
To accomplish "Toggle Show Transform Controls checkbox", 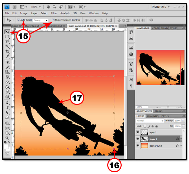I will coord(53,20).
